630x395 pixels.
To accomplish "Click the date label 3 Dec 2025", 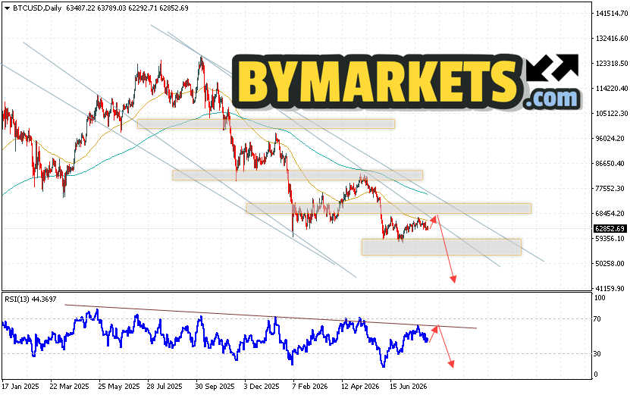I will 262,386.
